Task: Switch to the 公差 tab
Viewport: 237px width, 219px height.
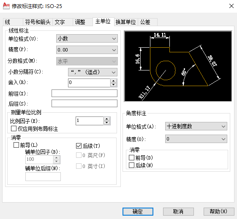Action: (148, 22)
